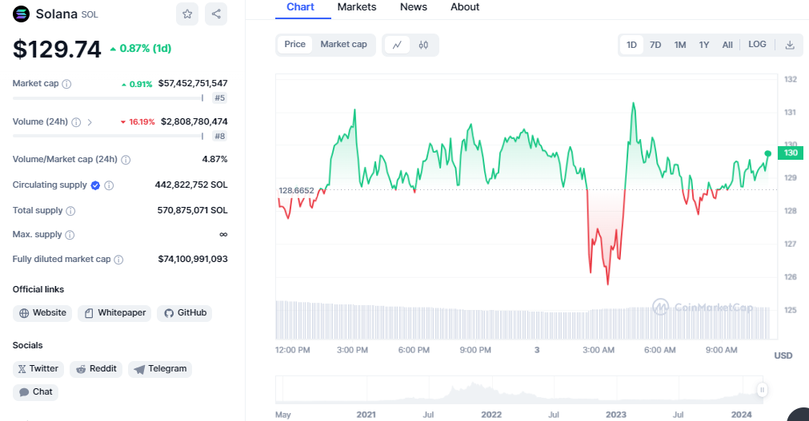Click the 2021 marker on range timeline
This screenshot has height=421, width=809.
(x=366, y=415)
